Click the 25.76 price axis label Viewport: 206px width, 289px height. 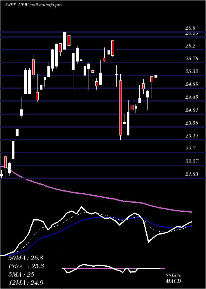pos(192,59)
